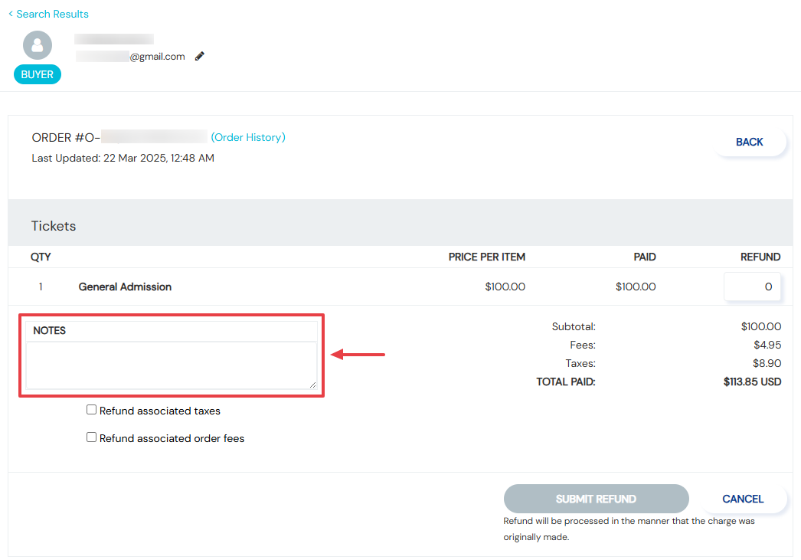This screenshot has height=560, width=801.
Task: Enable Refund associated taxes checkbox
Action: [x=91, y=410]
